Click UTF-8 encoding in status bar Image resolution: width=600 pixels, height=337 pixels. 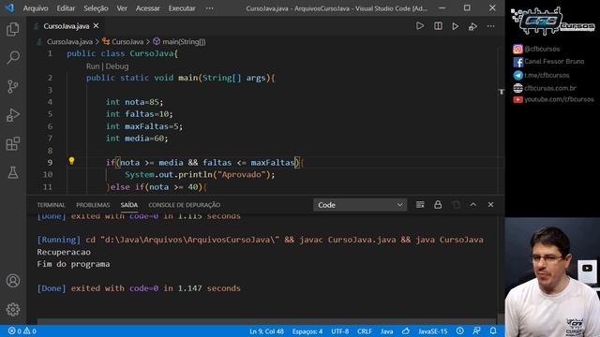point(340,331)
